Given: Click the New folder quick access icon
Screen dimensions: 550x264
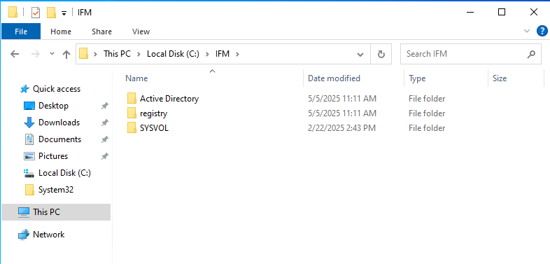Looking at the screenshot, I should (51, 13).
